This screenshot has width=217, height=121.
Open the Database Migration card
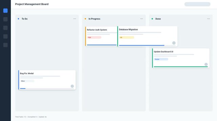tap(147, 36)
